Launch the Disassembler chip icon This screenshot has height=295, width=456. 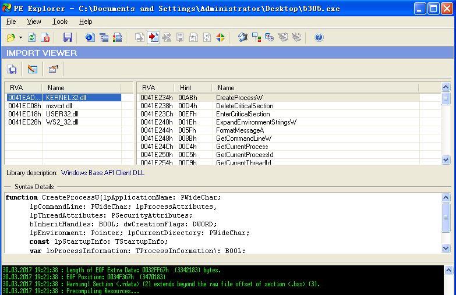(x=242, y=37)
